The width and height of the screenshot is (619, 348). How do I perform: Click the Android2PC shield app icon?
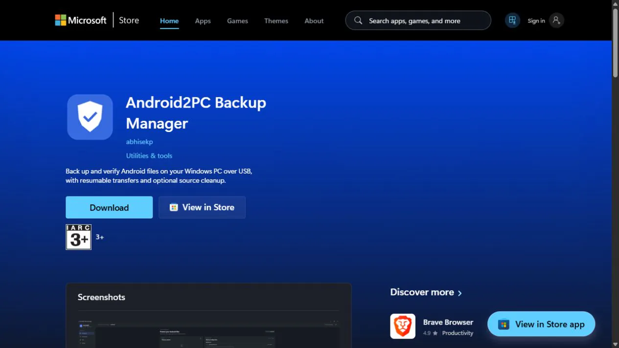tap(90, 117)
